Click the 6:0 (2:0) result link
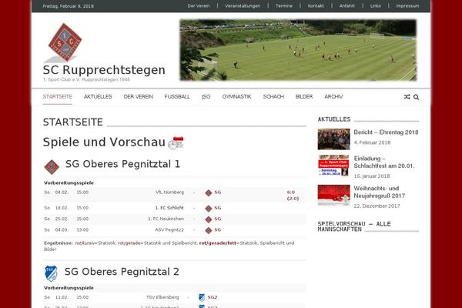The height and width of the screenshot is (308, 462). [293, 196]
